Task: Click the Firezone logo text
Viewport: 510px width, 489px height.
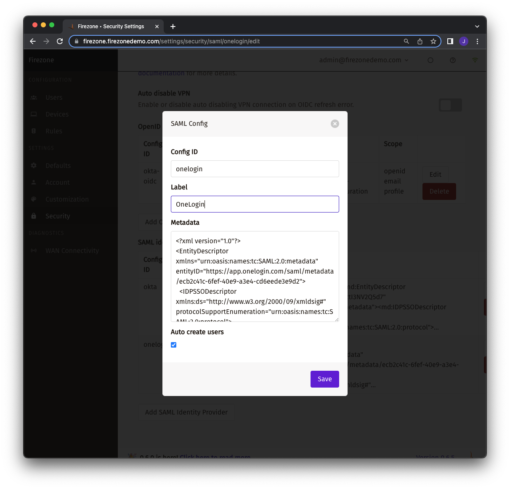Action: 41,60
